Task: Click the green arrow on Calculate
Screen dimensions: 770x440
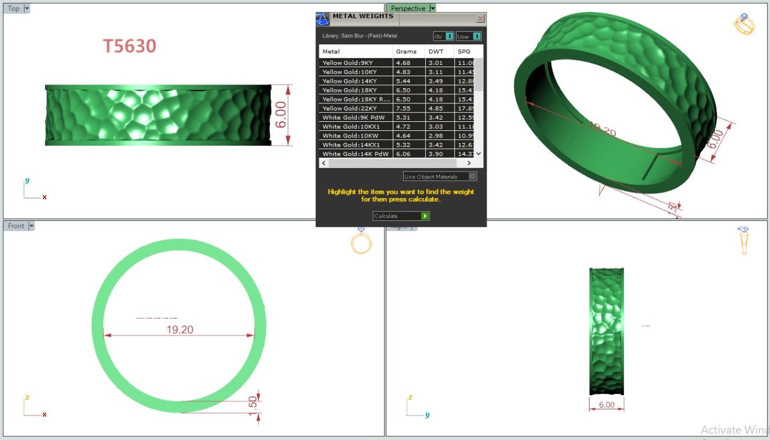Action: [x=425, y=216]
